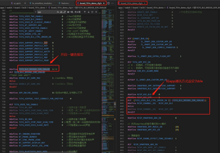The height and width of the screenshot is (153, 220).
Task: Click TCFG_VIRTUAL_FAST_CONNECT_FOR_EMITTER on line 737
Action: coord(41,99)
